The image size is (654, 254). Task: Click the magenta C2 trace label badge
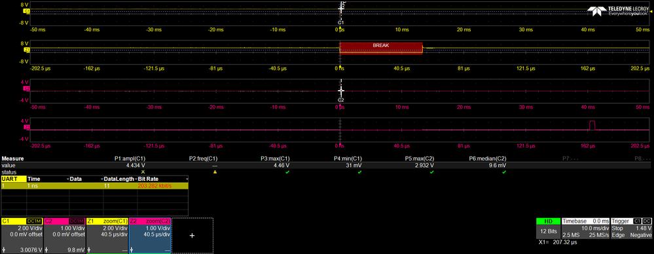(x=27, y=89)
